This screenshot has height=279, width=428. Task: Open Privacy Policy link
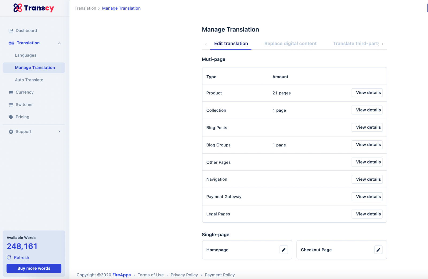184,275
